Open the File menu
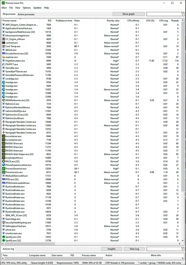The width and height of the screenshot is (186, 265). [x=11, y=8]
